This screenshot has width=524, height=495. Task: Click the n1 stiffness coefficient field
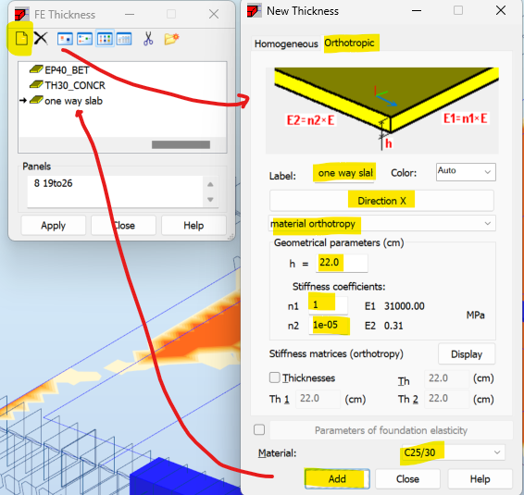click(328, 305)
